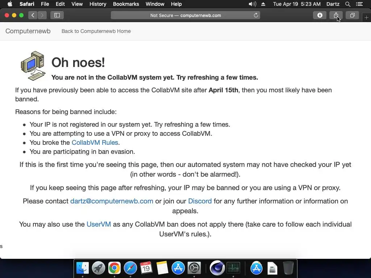Open App Store next to Notes in Dock
Screen dimensions: 371x278
[178, 268]
